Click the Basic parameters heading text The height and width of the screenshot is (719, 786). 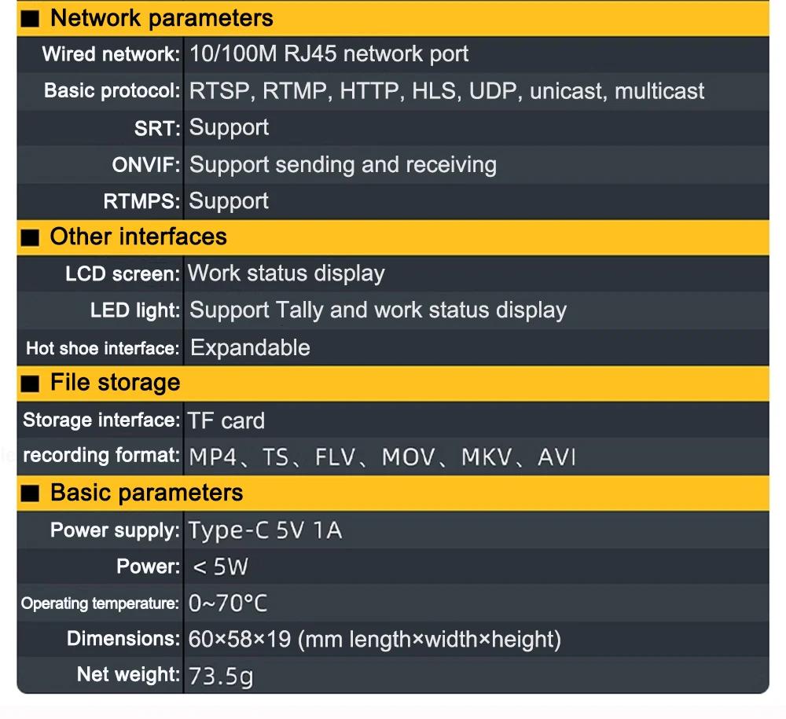pos(147,493)
